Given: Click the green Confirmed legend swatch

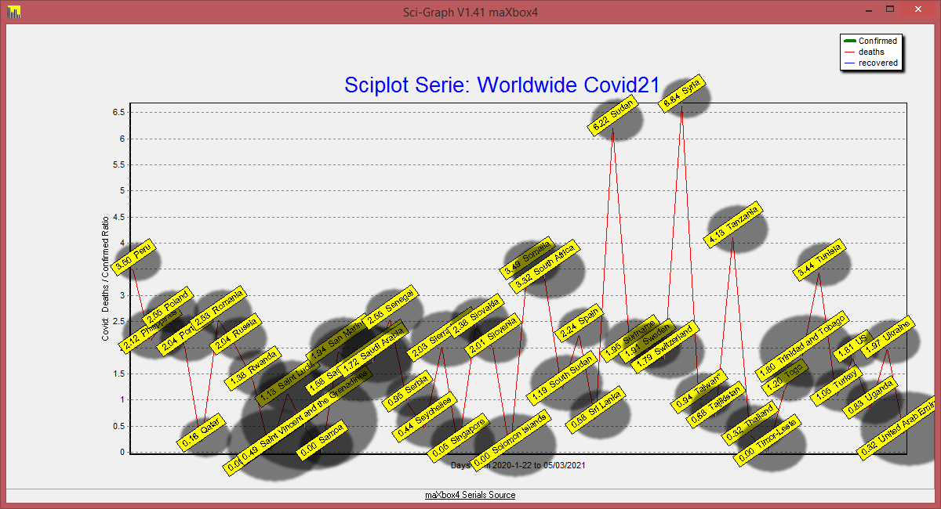Looking at the screenshot, I should click(x=848, y=41).
